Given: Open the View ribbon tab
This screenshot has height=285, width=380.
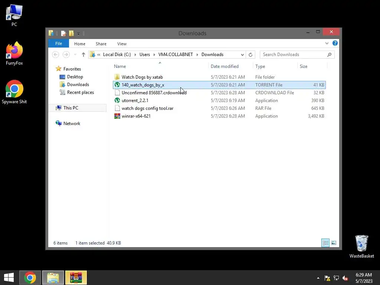Looking at the screenshot, I should [x=122, y=44].
